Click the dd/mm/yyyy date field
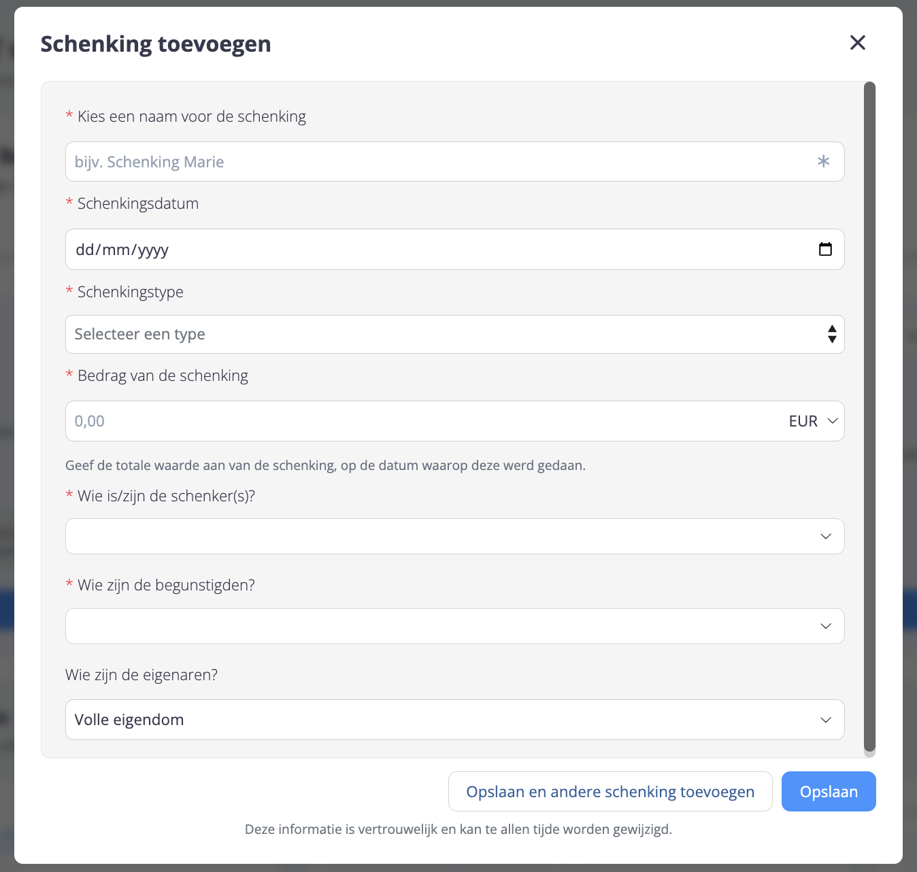This screenshot has height=872, width=917. [x=435, y=250]
